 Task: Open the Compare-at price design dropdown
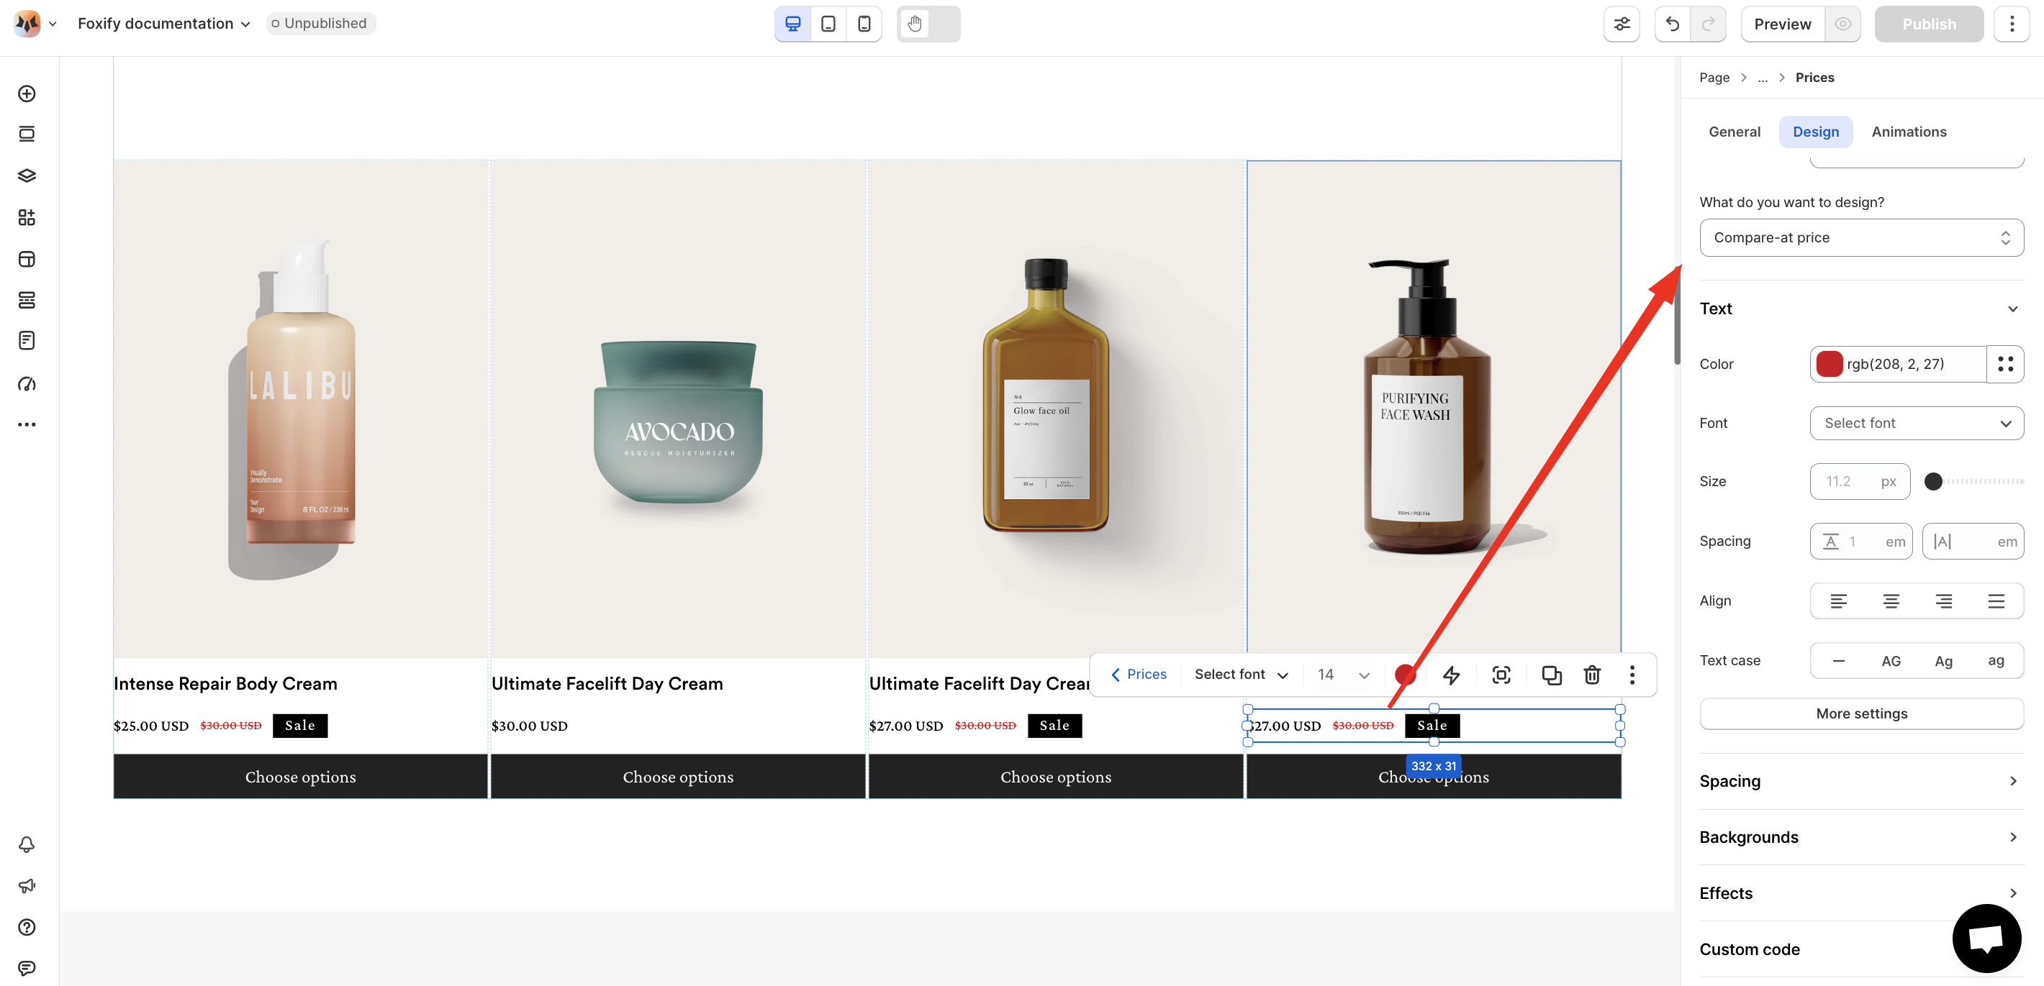(1861, 238)
